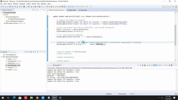Toggle Scroll Lock in the Console toolbar
The height and width of the screenshot is (100, 178).
(x=150, y=65)
